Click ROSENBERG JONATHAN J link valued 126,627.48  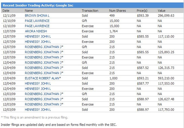43,99
